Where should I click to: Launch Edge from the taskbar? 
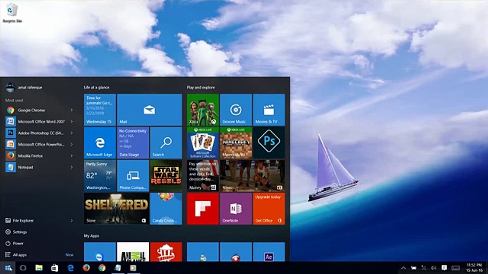71,268
